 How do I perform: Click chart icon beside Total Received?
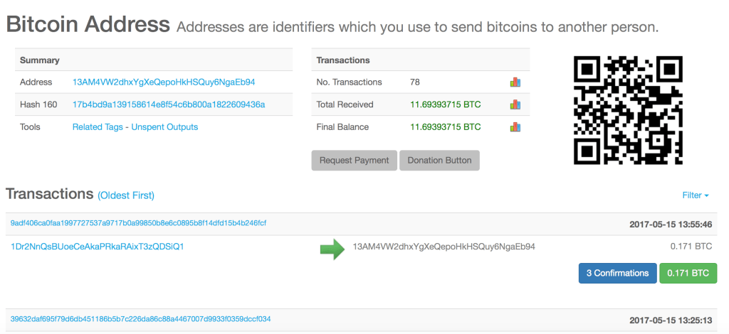pyautogui.click(x=515, y=104)
